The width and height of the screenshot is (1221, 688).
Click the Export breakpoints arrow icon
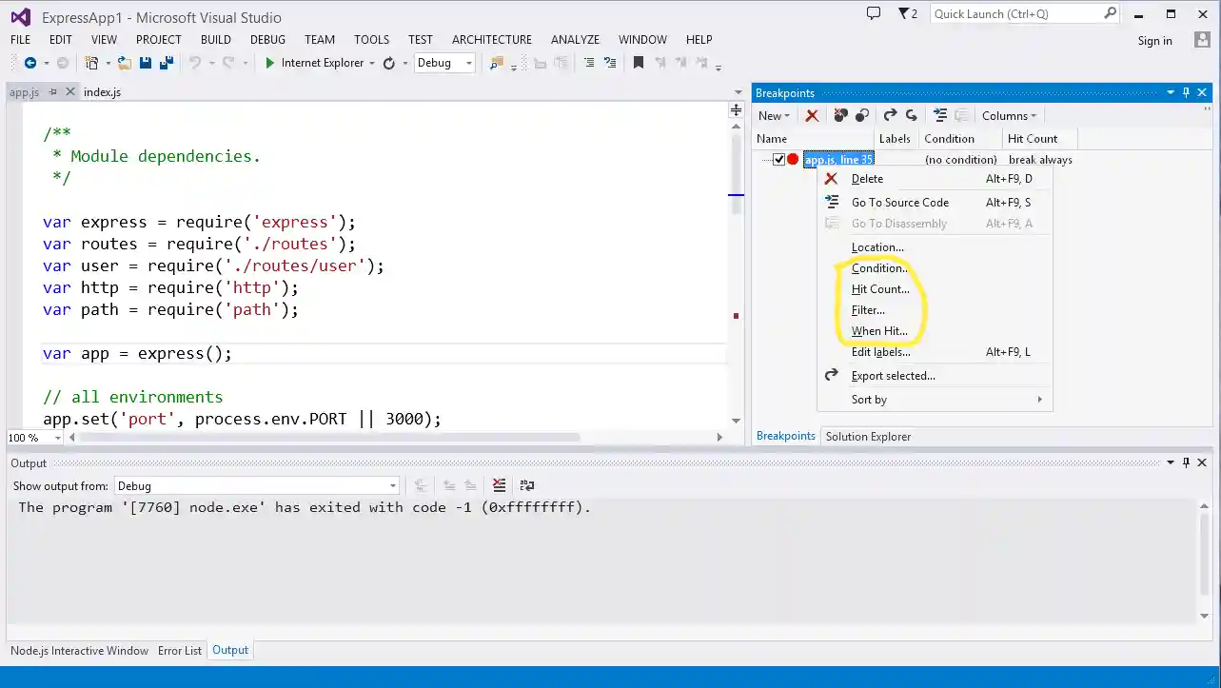point(891,115)
